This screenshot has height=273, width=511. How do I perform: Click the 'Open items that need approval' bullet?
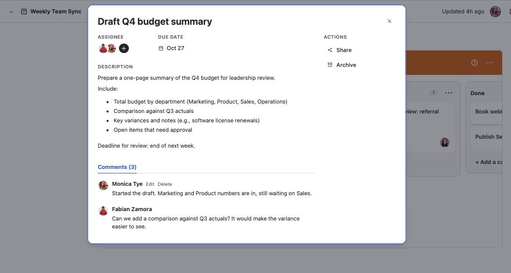[x=153, y=130]
